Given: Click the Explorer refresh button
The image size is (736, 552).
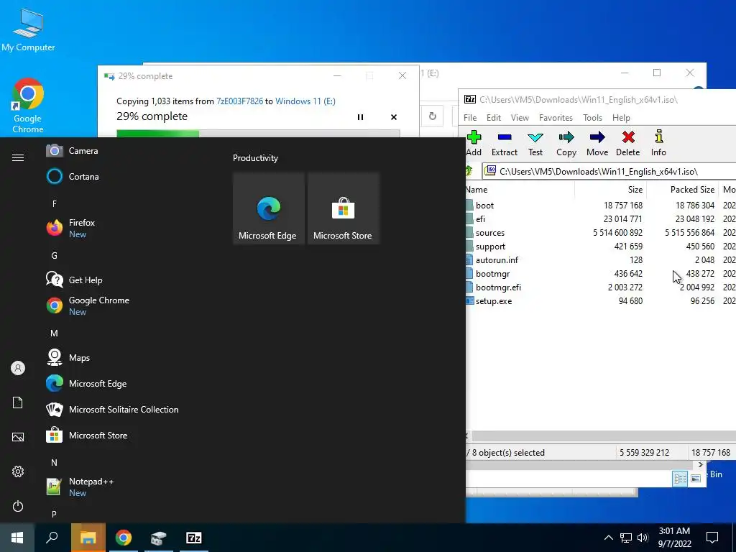Looking at the screenshot, I should [432, 116].
